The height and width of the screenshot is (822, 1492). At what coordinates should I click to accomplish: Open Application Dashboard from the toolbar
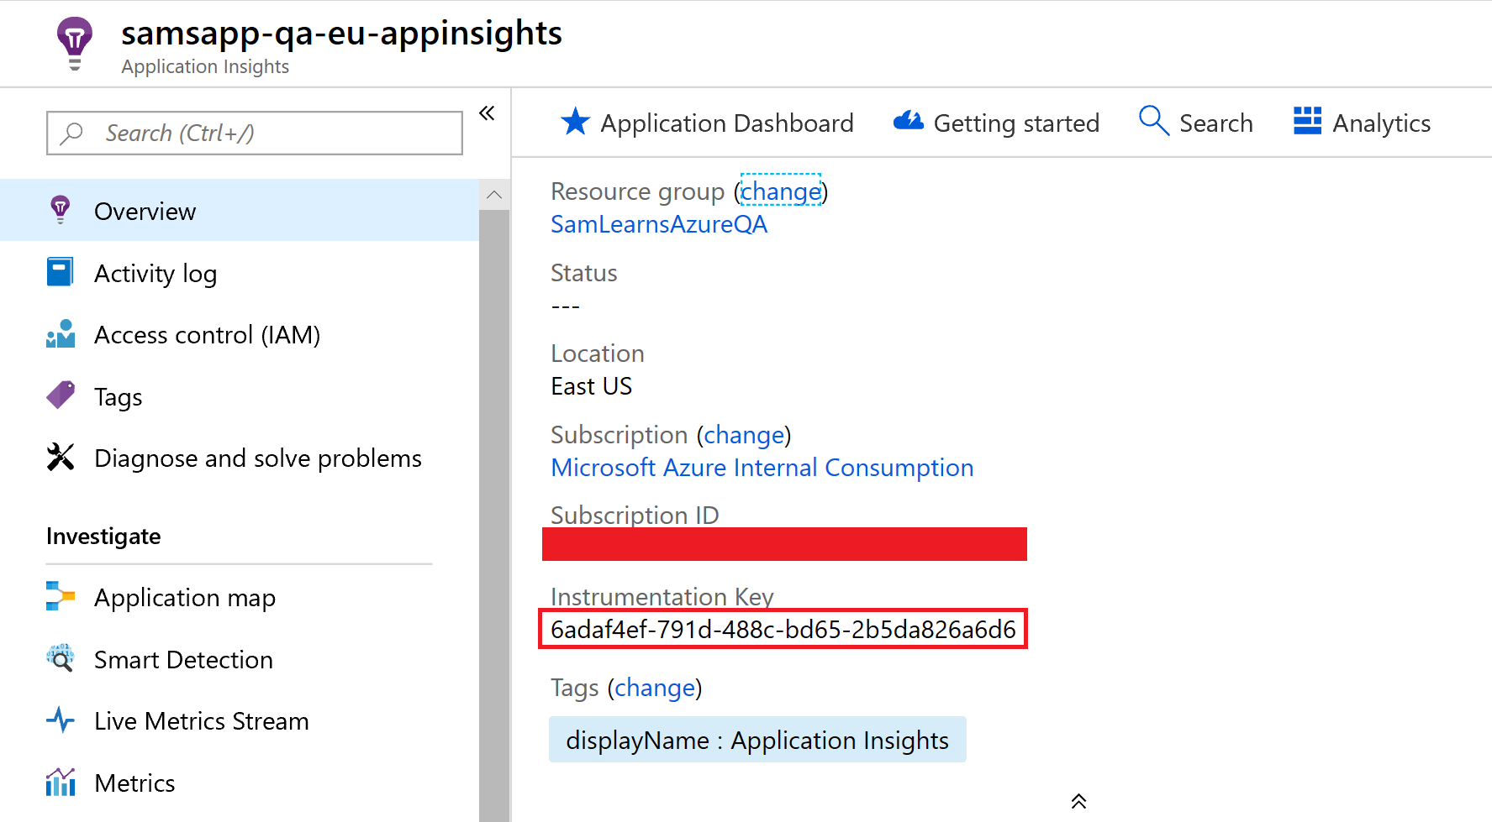(x=707, y=123)
